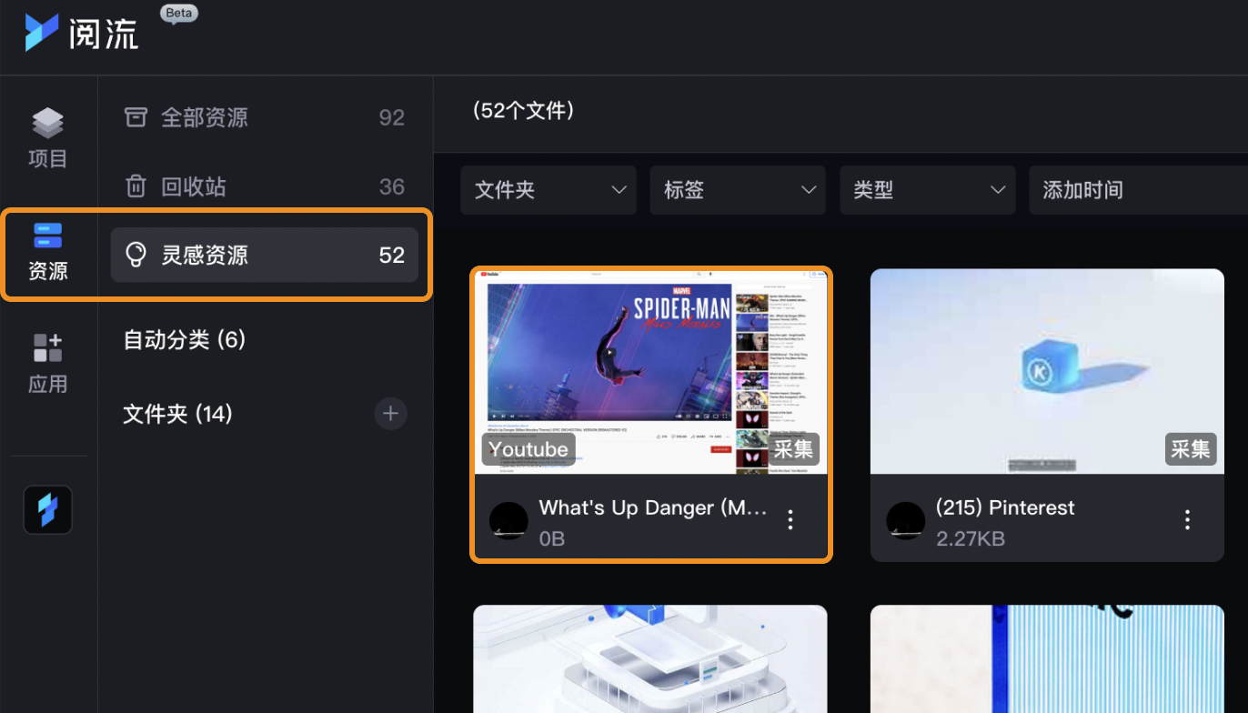Open the 项目 section in the sidebar
This screenshot has height=713, width=1248.
coord(48,138)
